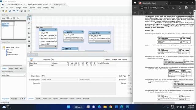Image resolution: width=196 pixels, height=110 pixels.
Task: Select the text note tool
Action: pyautogui.click(x=29, y=37)
